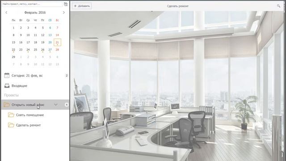Select February 21 in the calendar
The image size is (286, 161).
[57, 42]
